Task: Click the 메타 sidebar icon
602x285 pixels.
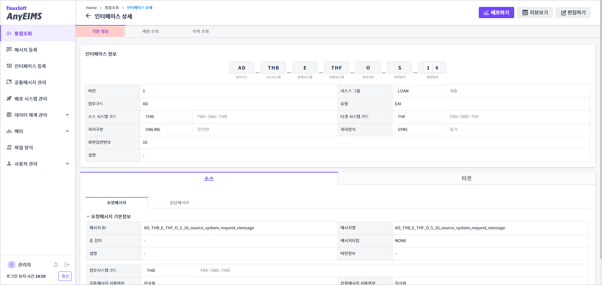Action: [9, 131]
